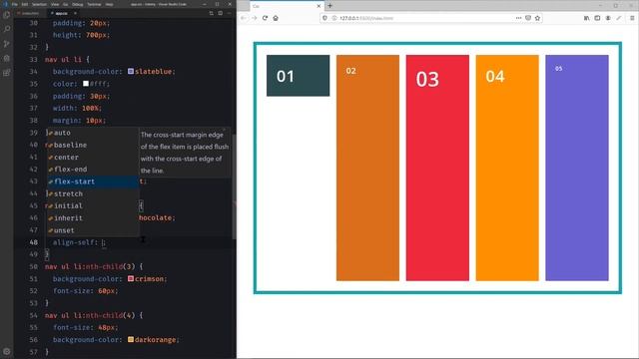
Task: Open the Manage gear in VS Code
Action: pyautogui.click(x=7, y=351)
